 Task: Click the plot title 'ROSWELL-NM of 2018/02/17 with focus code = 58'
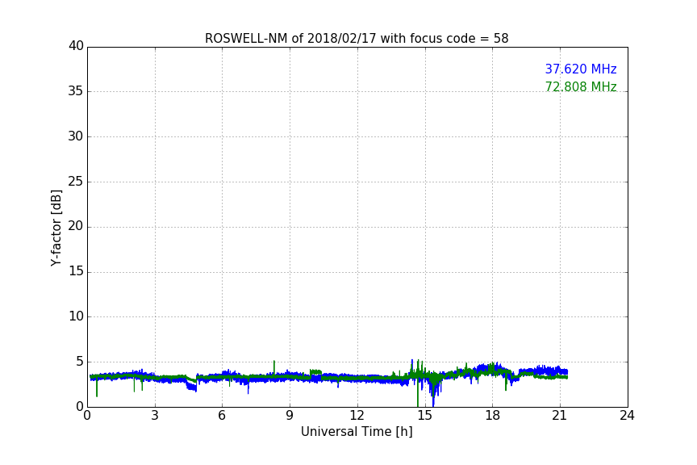coord(357,39)
